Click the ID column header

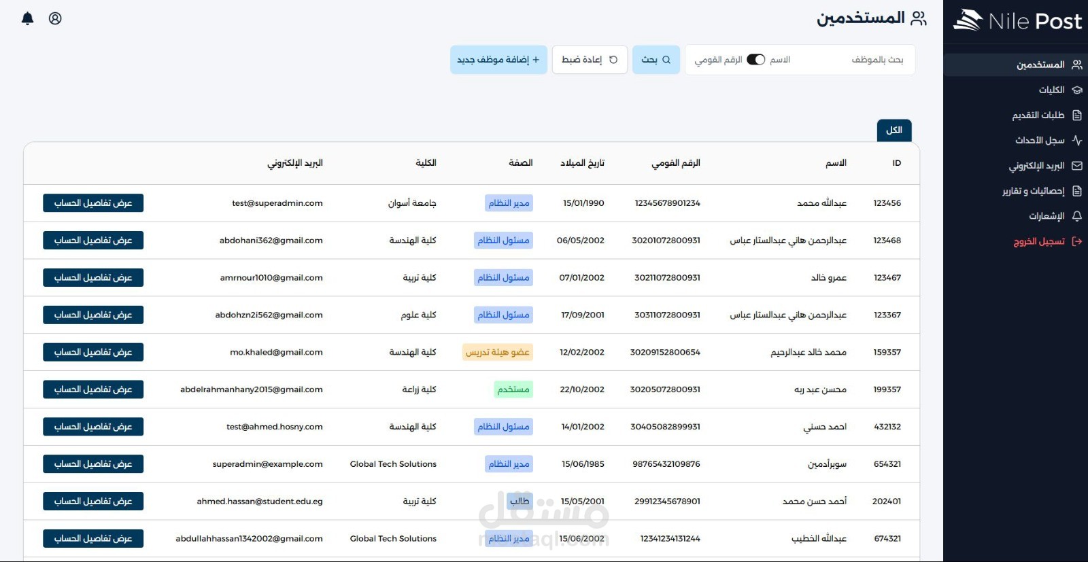click(896, 163)
